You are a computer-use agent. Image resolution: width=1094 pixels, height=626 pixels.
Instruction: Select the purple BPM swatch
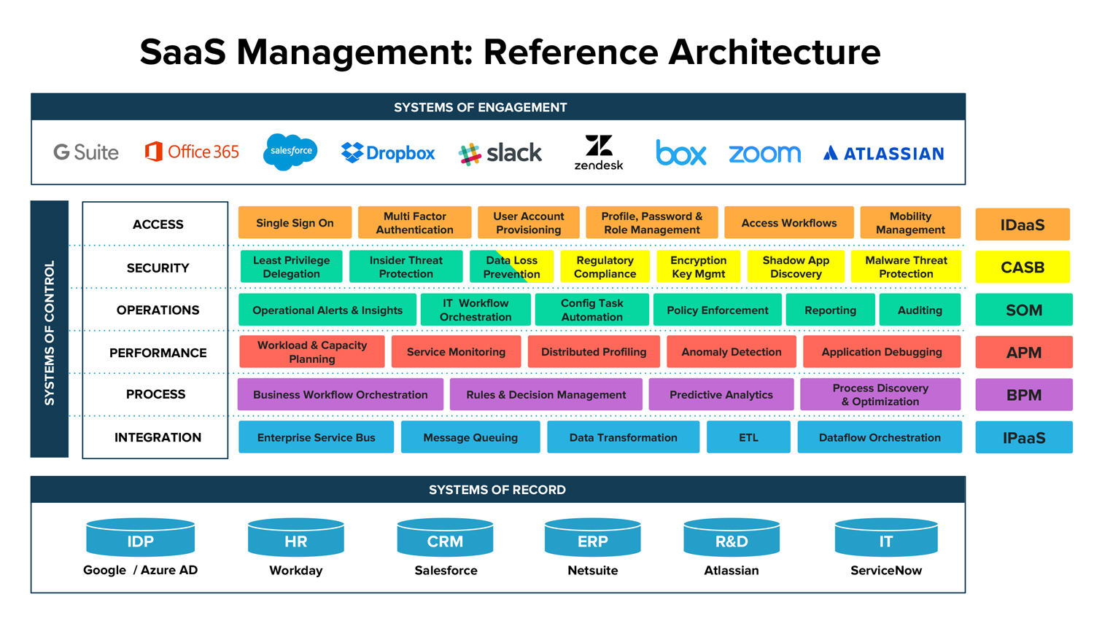(1023, 394)
